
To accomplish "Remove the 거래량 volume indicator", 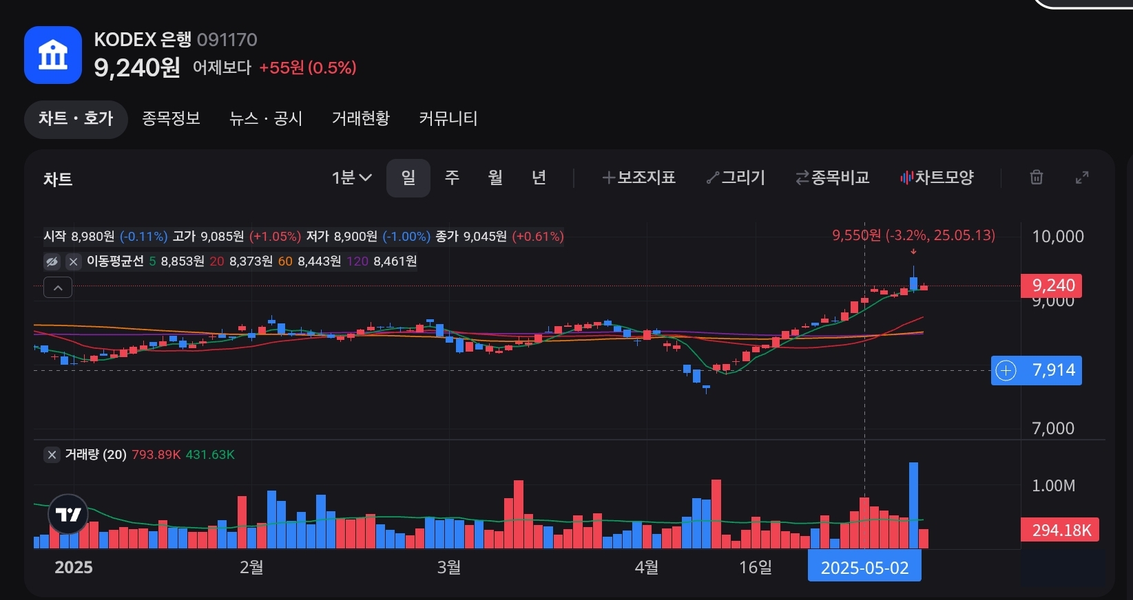I will pos(52,455).
